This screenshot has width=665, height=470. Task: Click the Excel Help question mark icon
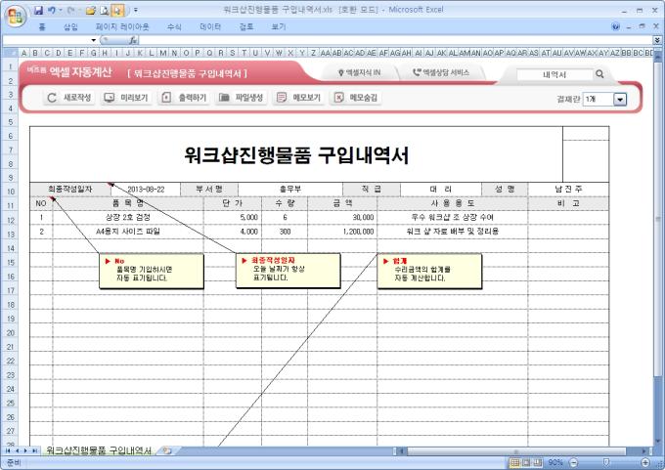616,26
